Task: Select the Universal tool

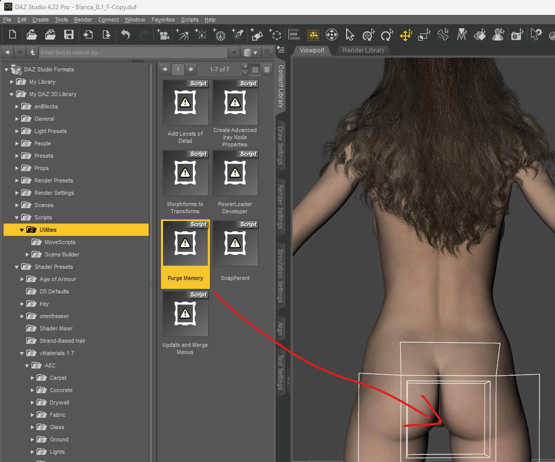Action: click(x=332, y=34)
